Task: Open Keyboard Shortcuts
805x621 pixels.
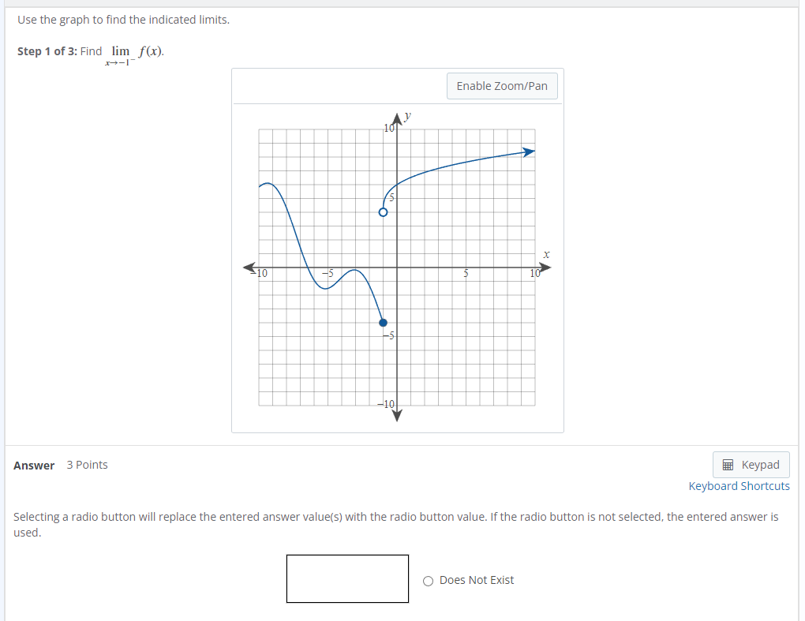Action: pos(739,485)
